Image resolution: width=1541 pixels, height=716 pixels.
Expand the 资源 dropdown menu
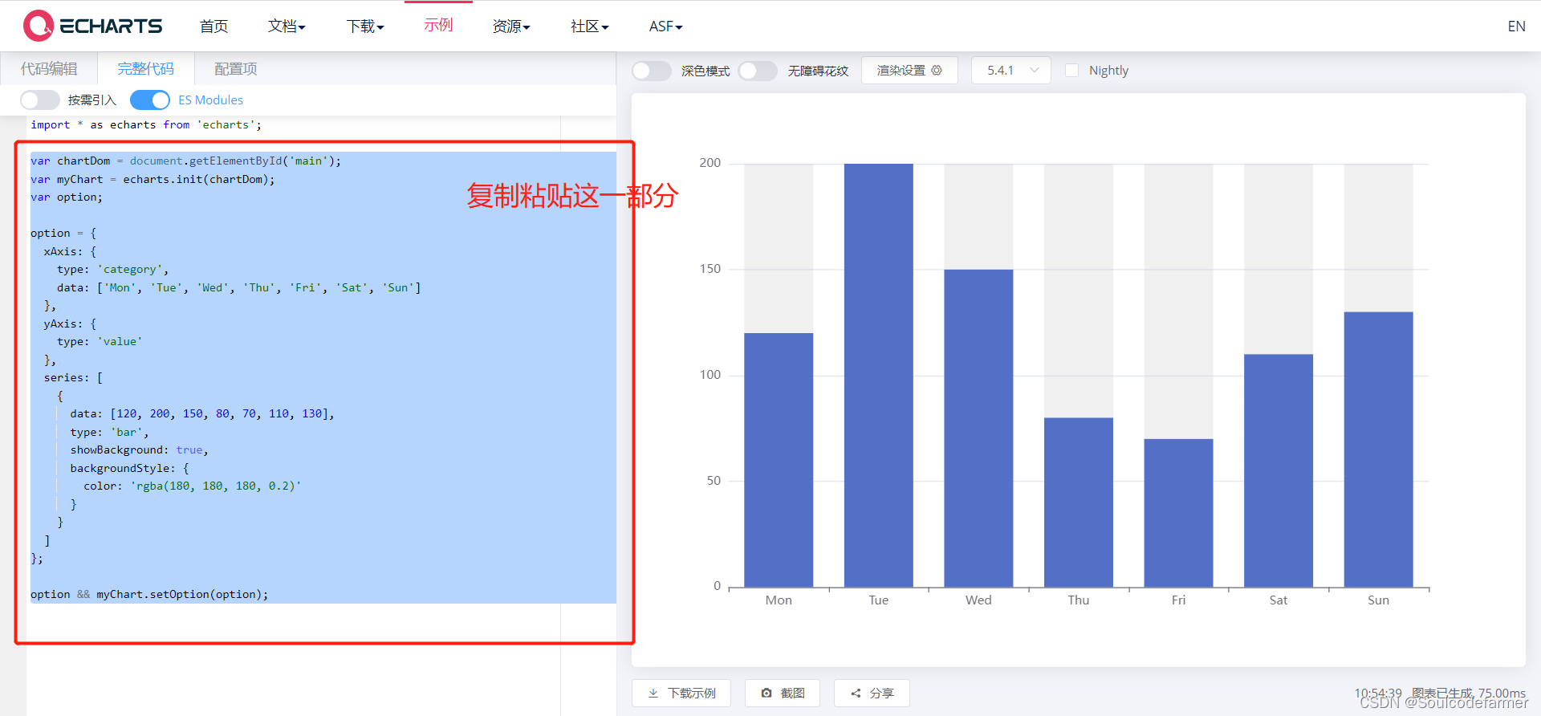[x=511, y=26]
